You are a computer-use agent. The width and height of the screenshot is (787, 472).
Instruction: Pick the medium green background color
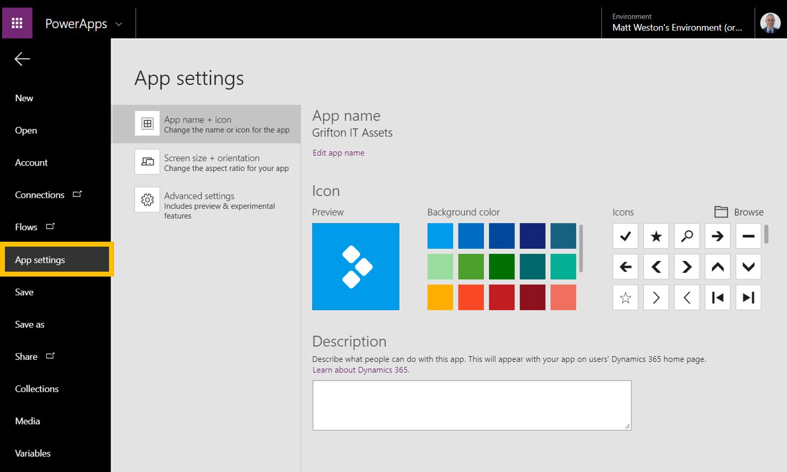pyautogui.click(x=471, y=267)
